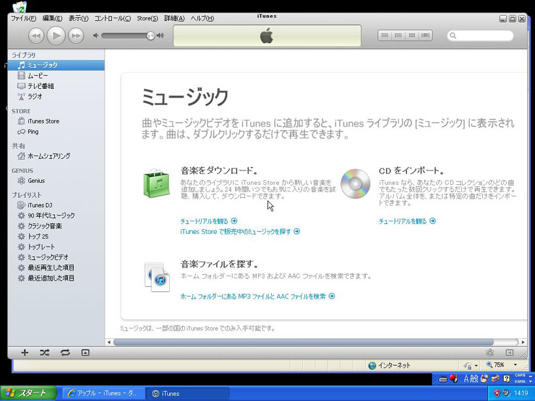Click the IME A般 input mode indicator

pyautogui.click(x=471, y=379)
